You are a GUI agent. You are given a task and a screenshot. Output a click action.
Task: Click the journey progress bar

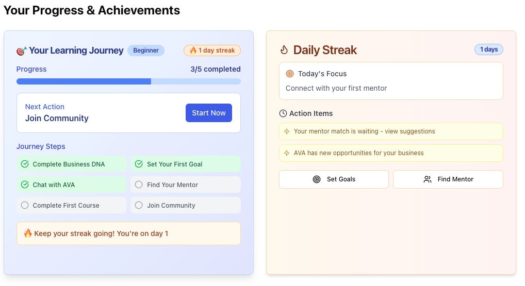coord(128,81)
